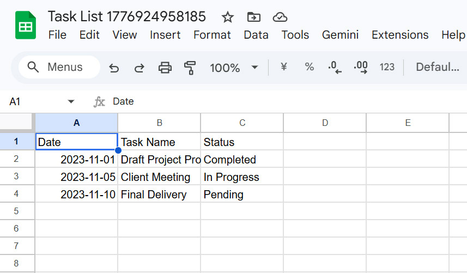The image size is (467, 273).
Task: Open the Name box dropdown arrow
Action: pos(71,102)
